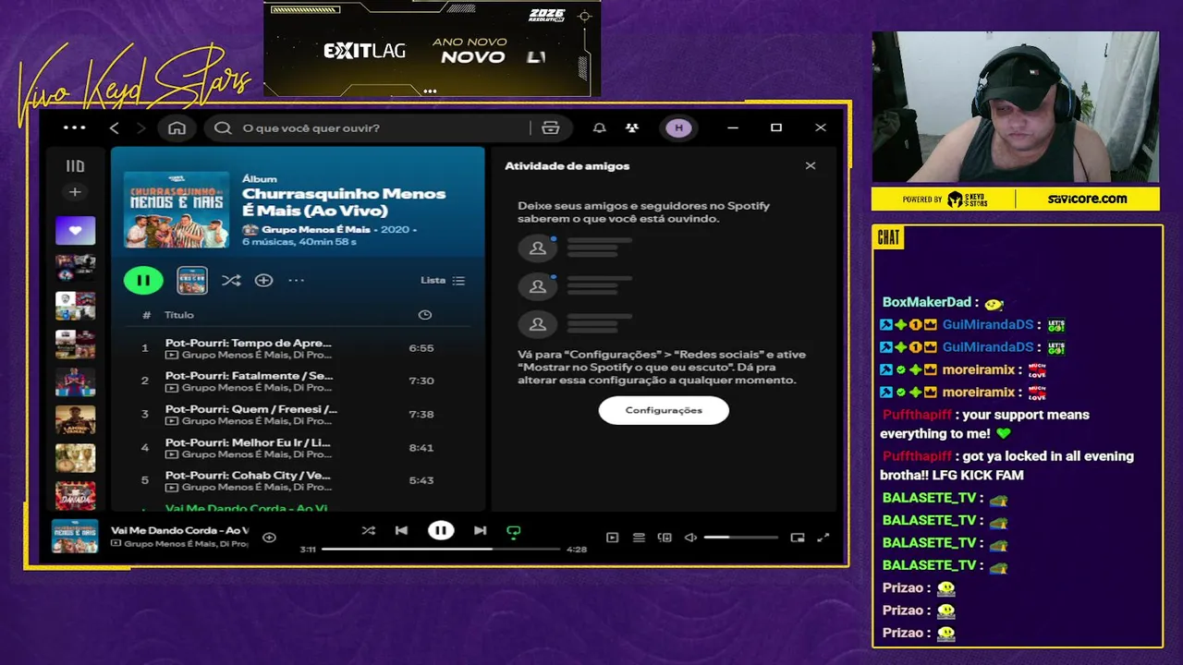This screenshot has width=1183, height=665.
Task: Click the search magnifier icon
Action: coord(223,128)
